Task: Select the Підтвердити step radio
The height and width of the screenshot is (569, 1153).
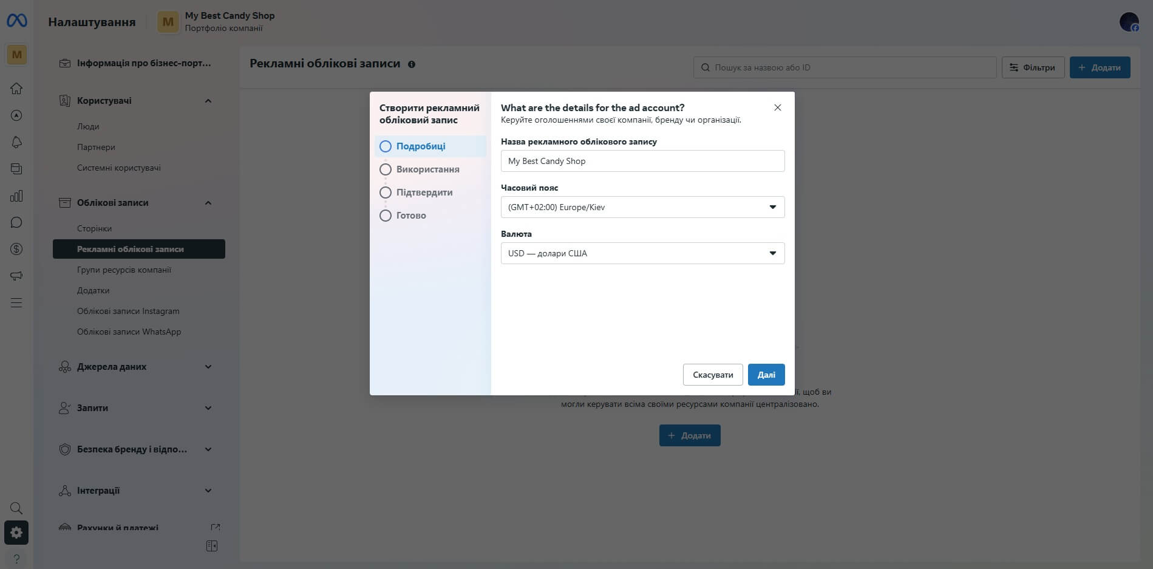Action: click(386, 193)
